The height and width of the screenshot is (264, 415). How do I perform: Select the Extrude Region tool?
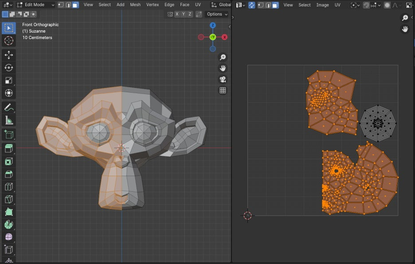pyautogui.click(x=9, y=149)
